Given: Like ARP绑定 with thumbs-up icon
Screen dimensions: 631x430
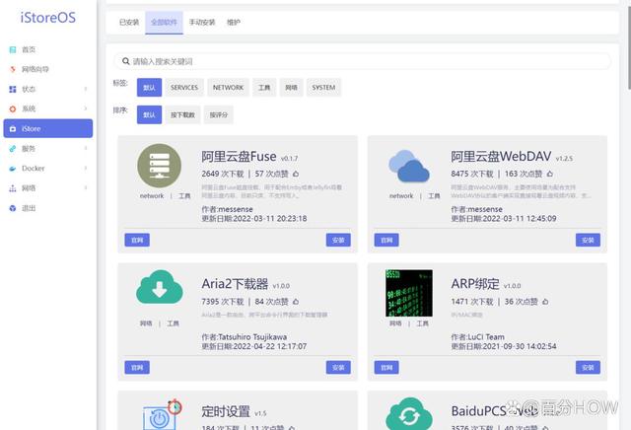Looking at the screenshot, I should pyautogui.click(x=545, y=302).
